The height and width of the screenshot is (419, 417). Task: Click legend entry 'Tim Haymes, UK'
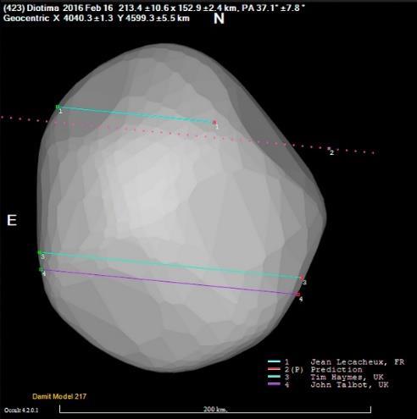[x=347, y=378]
